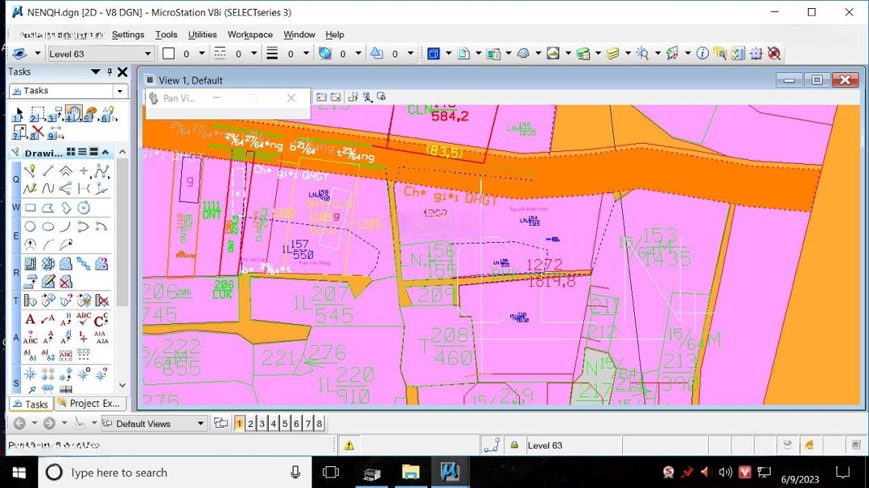
Task: Click the active color swatch box
Action: pyautogui.click(x=168, y=54)
